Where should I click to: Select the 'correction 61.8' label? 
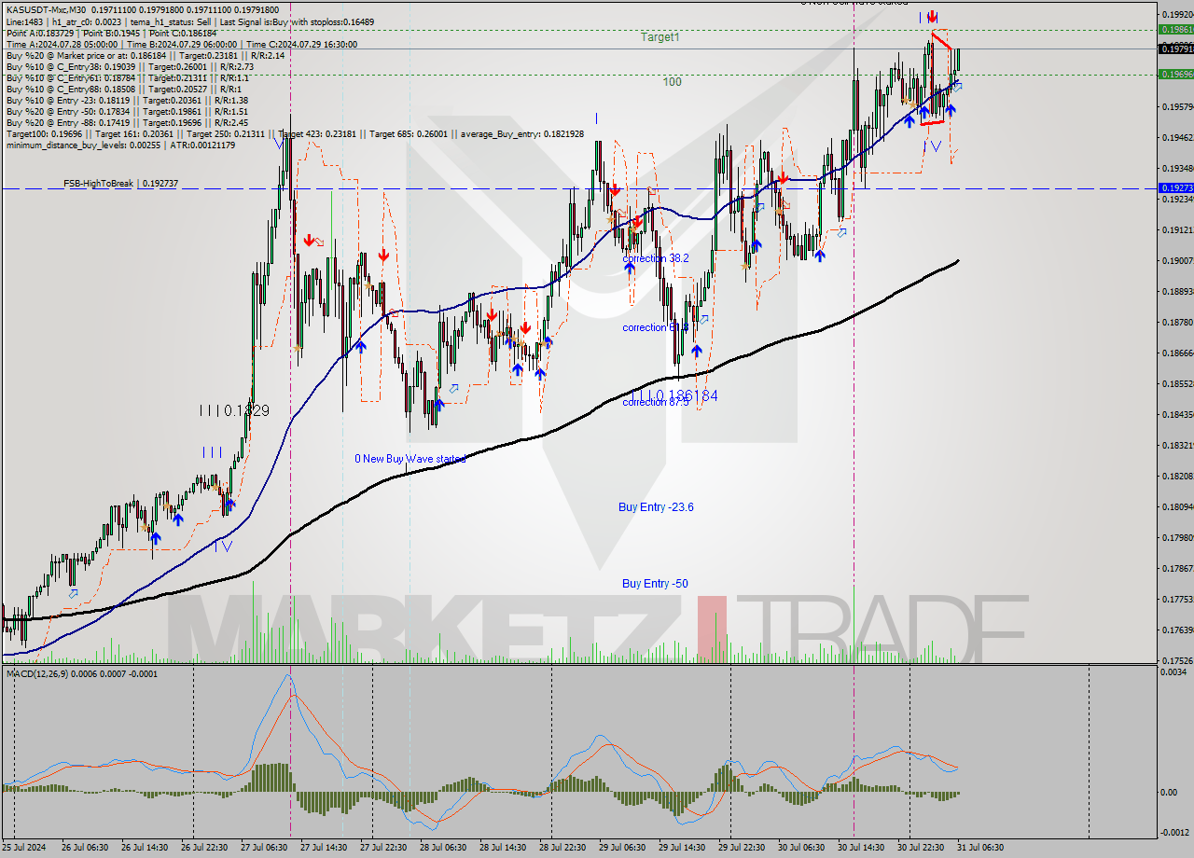click(x=656, y=327)
